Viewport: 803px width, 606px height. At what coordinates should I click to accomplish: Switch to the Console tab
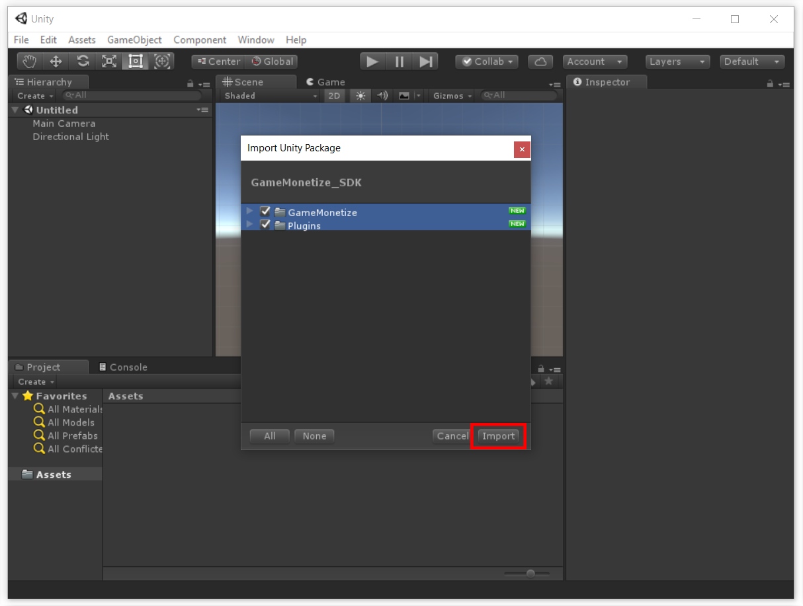pos(123,367)
